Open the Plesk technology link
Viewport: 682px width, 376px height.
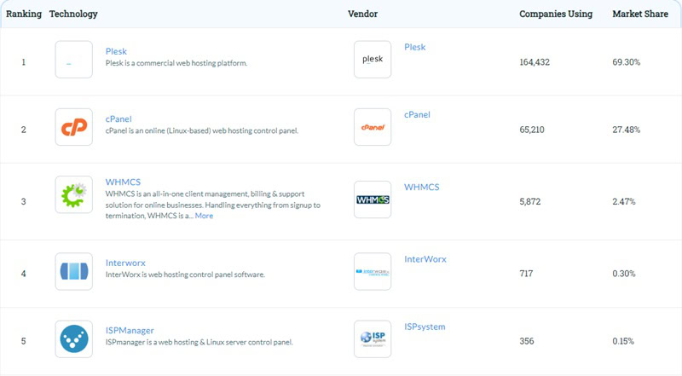(116, 51)
